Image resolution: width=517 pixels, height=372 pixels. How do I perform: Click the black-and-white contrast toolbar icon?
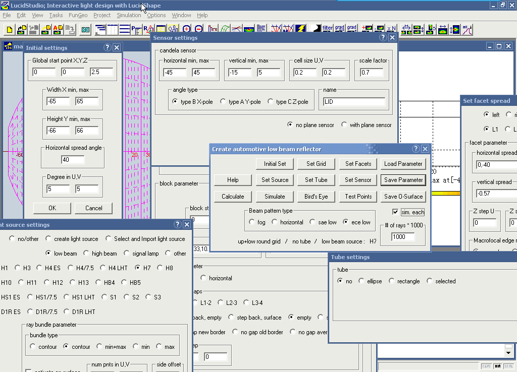coord(316,29)
